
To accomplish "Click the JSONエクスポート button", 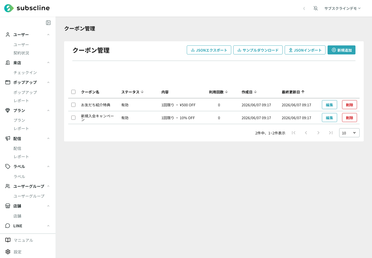I will 209,50.
